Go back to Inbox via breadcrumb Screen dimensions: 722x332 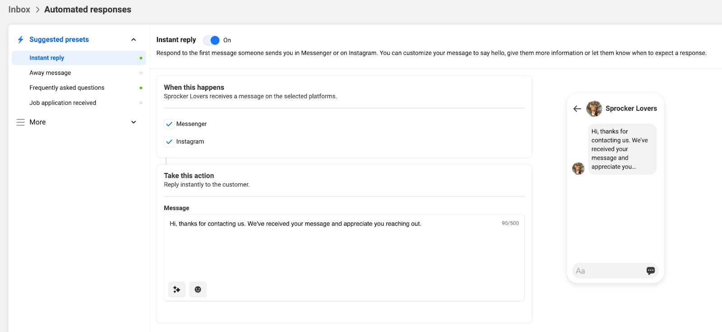coord(19,9)
